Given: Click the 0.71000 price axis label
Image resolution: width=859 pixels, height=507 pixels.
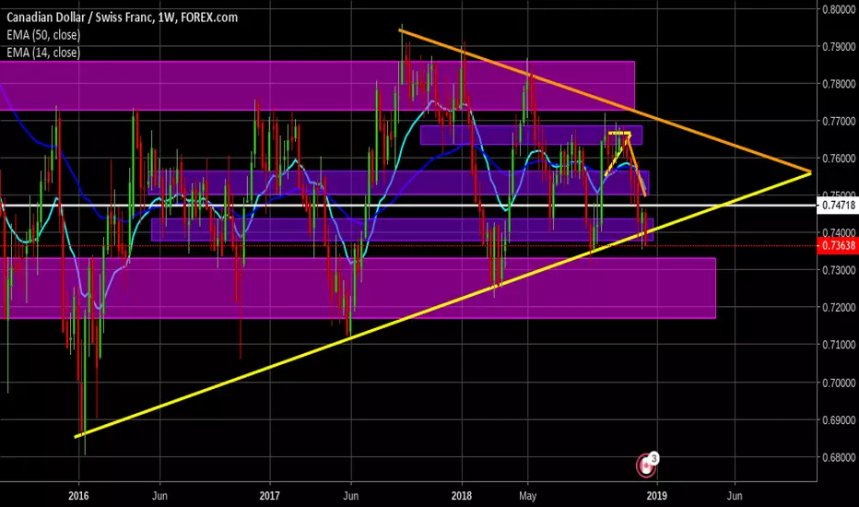Looking at the screenshot, I should click(x=838, y=345).
